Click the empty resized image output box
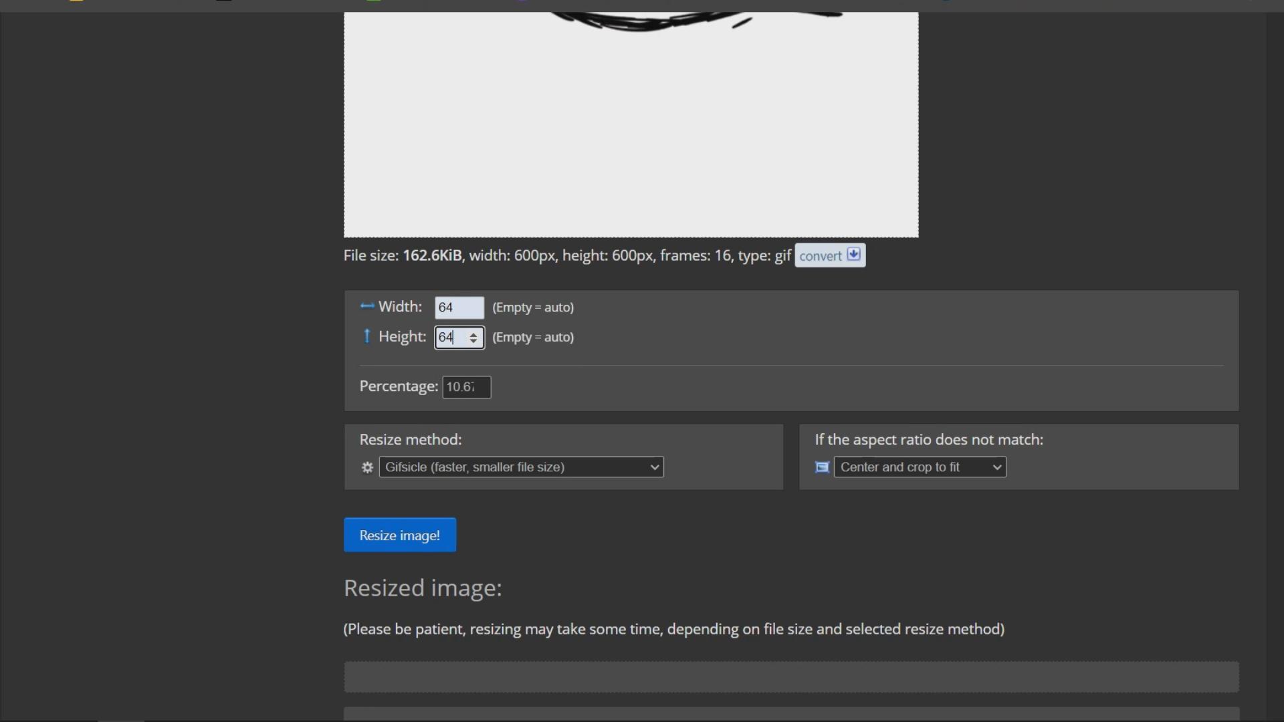Viewport: 1284px width, 722px height. coord(791,677)
